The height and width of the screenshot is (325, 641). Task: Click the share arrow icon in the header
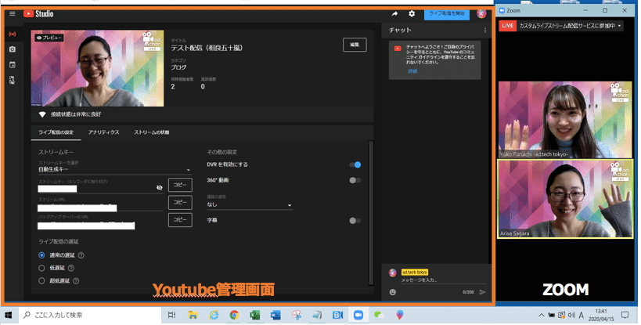[394, 14]
